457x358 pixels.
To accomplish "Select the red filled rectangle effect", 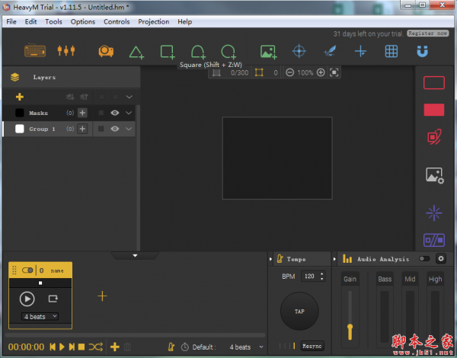I will point(434,110).
